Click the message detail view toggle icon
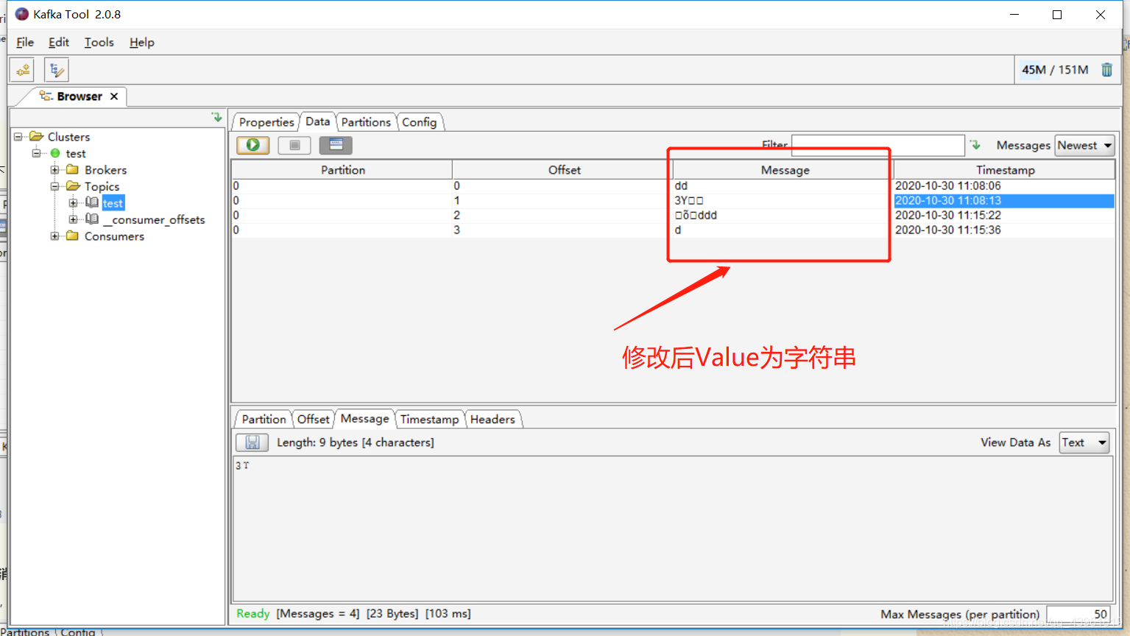Image resolution: width=1130 pixels, height=636 pixels. [x=336, y=145]
